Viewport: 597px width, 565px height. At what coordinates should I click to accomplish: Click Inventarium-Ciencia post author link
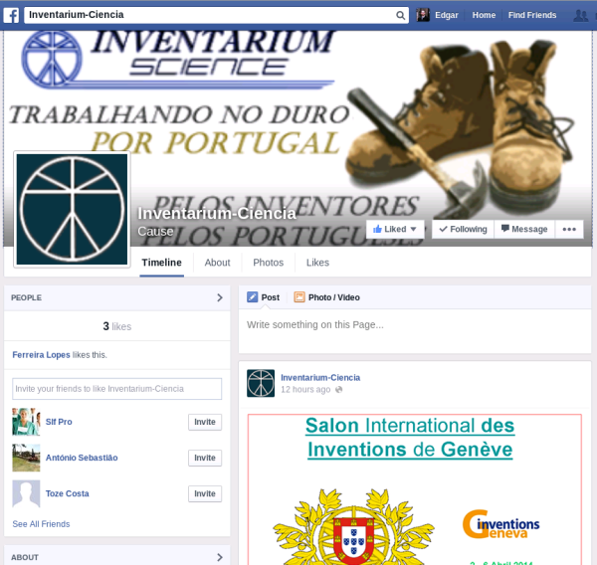coord(320,378)
